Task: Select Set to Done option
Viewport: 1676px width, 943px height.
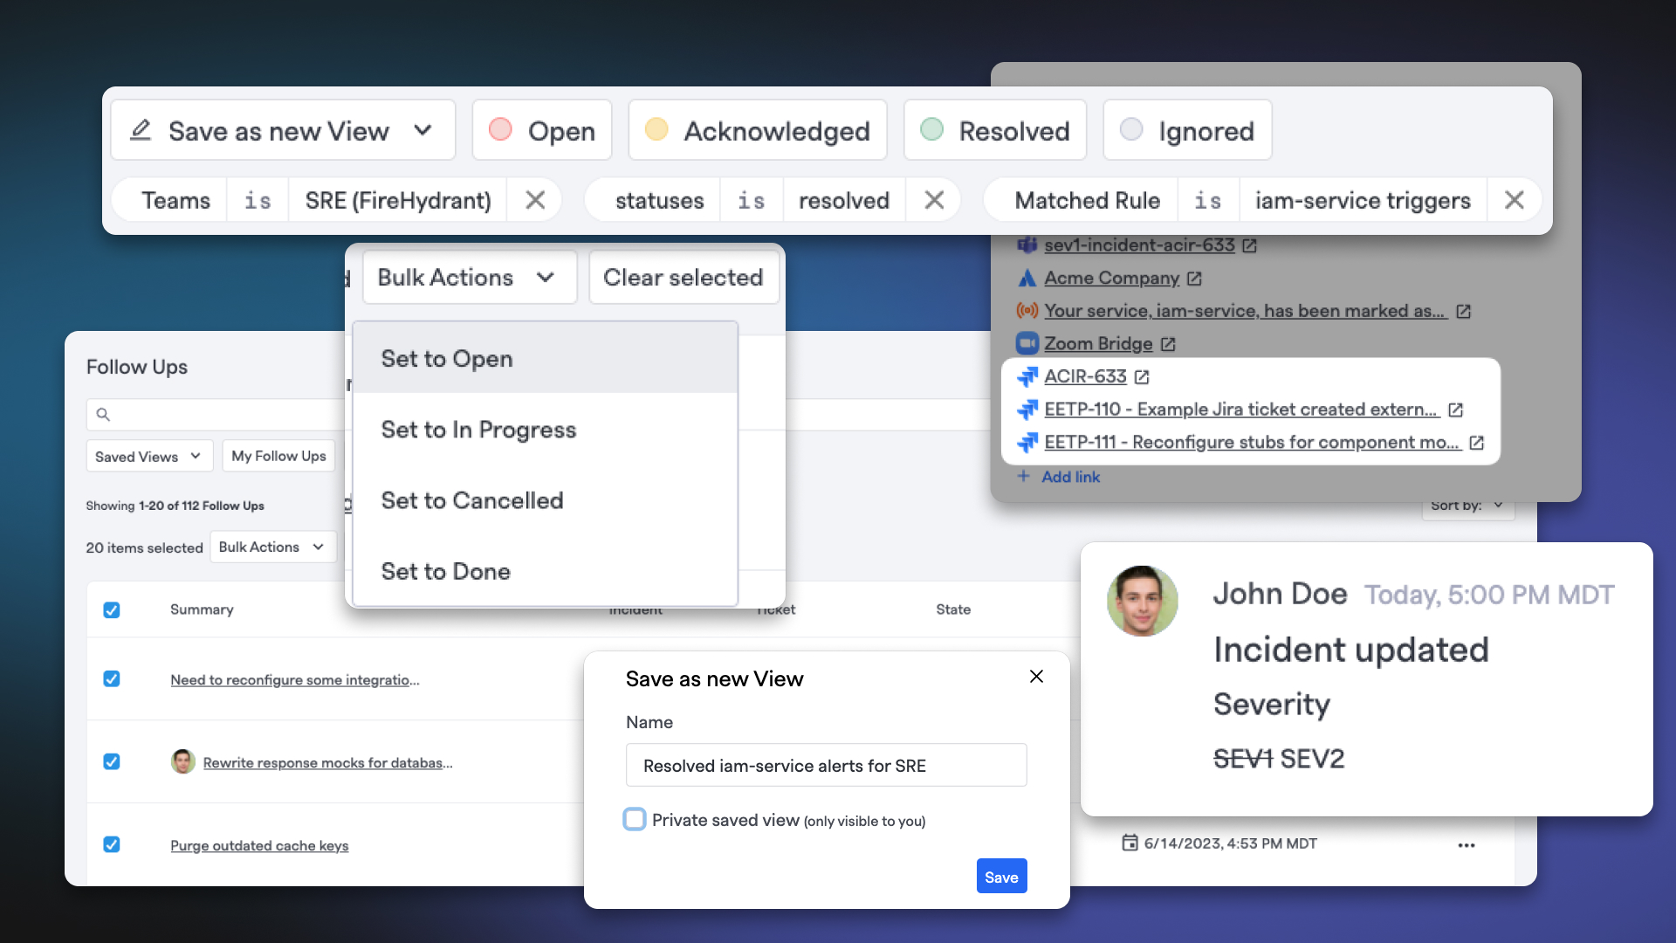Action: (445, 571)
